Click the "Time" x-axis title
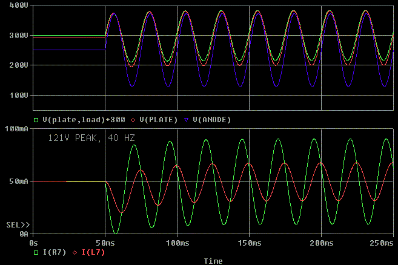Screen dimensions: 398x265 [213, 261]
